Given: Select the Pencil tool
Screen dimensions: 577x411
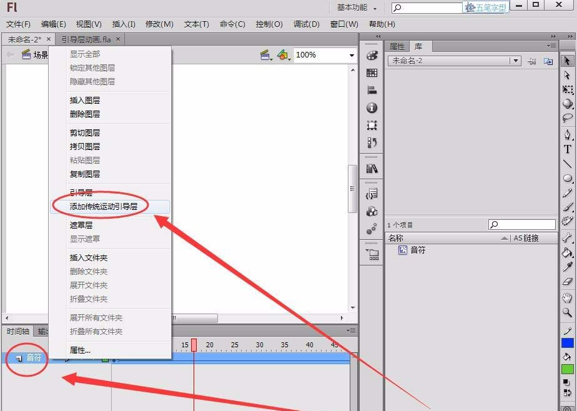Looking at the screenshot, I should (x=567, y=193).
